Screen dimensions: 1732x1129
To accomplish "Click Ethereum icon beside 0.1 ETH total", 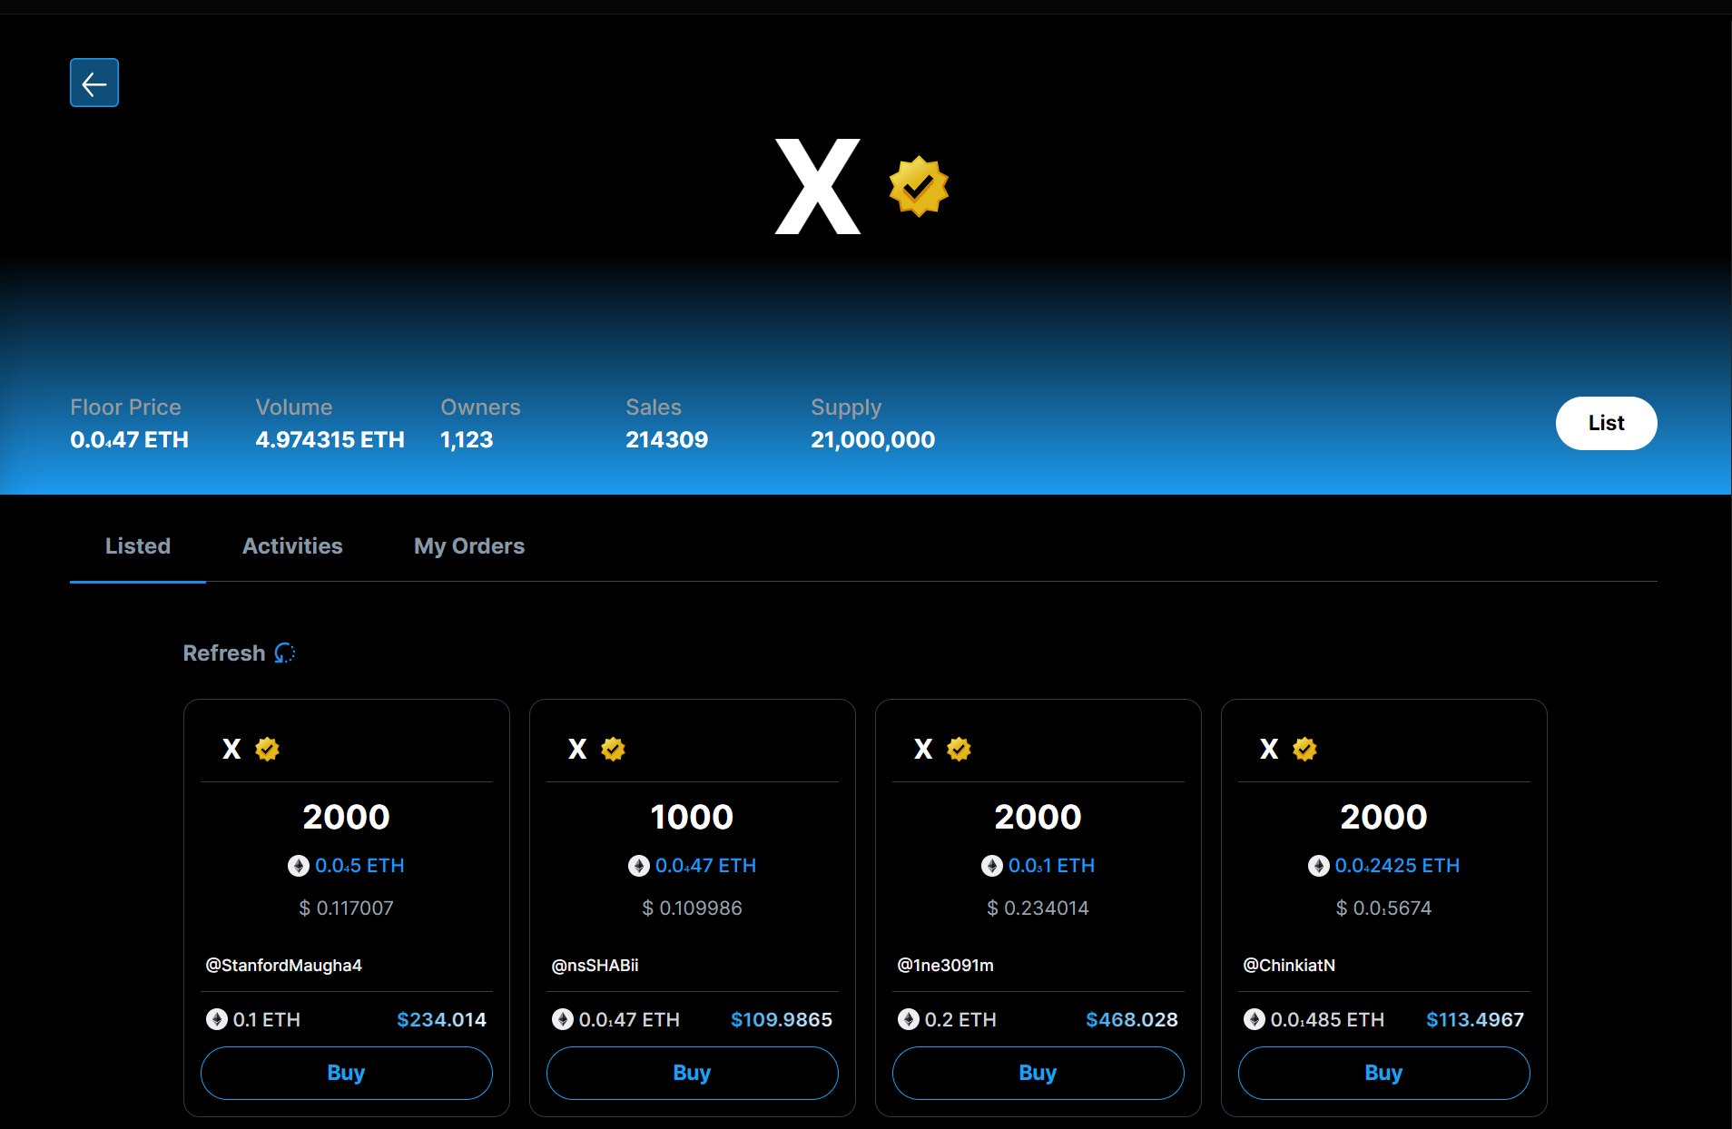I will [217, 1020].
